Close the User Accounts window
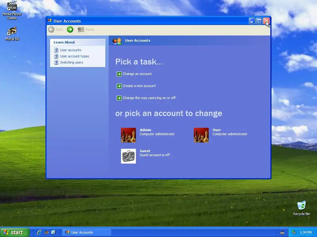The image size is (317, 237). tap(266, 21)
